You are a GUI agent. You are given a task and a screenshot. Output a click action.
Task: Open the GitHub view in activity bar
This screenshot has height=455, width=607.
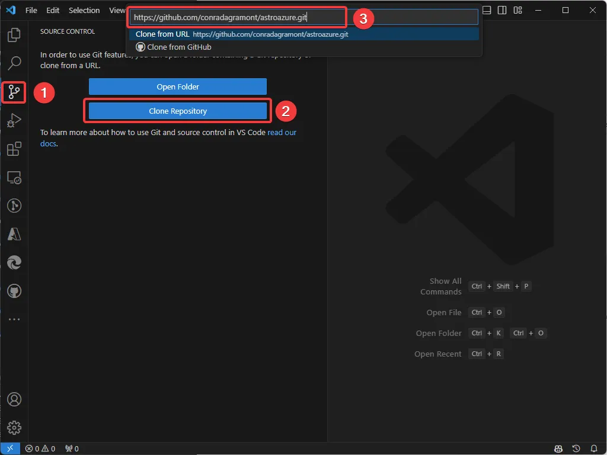coord(14,291)
